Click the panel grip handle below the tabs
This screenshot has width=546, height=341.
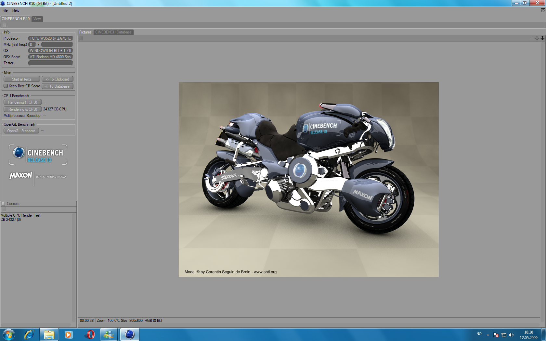4,25
